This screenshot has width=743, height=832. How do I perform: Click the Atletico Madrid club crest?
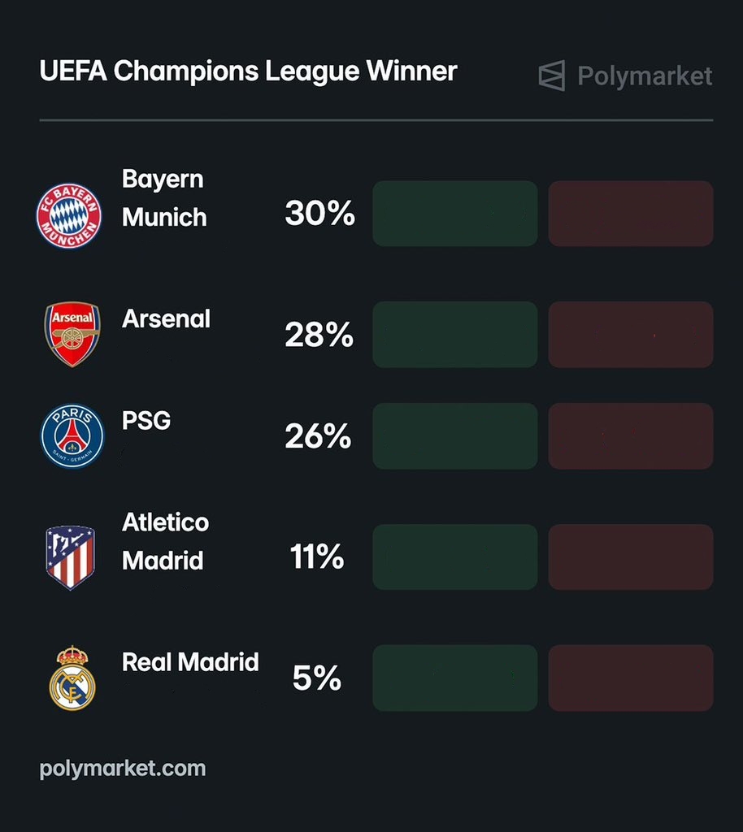(x=70, y=557)
